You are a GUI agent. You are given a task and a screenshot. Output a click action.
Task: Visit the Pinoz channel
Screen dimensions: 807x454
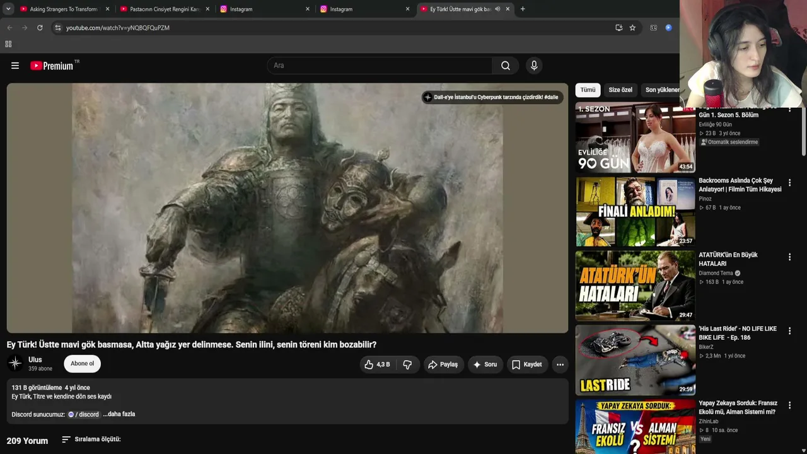tap(705, 199)
